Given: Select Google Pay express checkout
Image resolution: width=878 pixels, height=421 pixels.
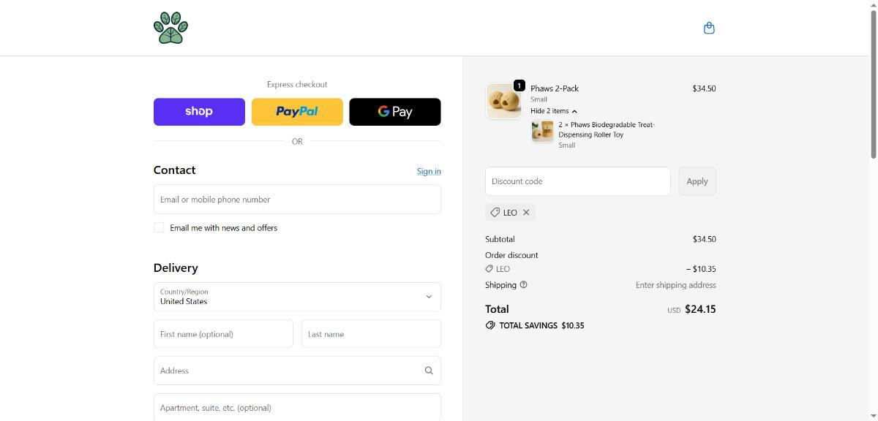Looking at the screenshot, I should 395,112.
